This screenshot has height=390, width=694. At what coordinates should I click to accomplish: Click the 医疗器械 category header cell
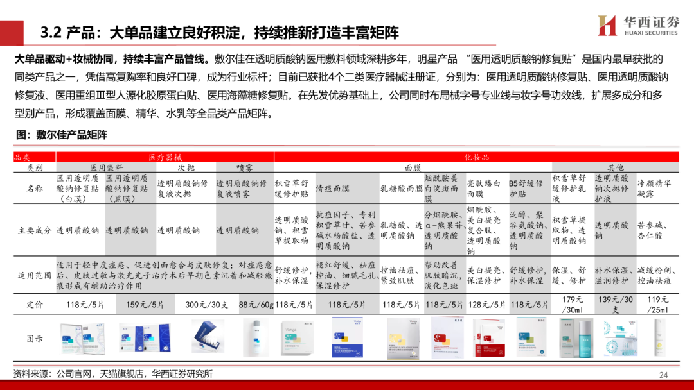coord(165,157)
